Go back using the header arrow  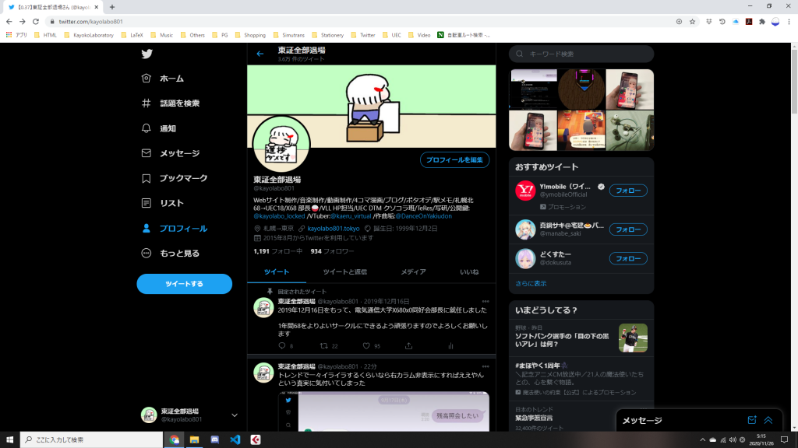click(260, 54)
